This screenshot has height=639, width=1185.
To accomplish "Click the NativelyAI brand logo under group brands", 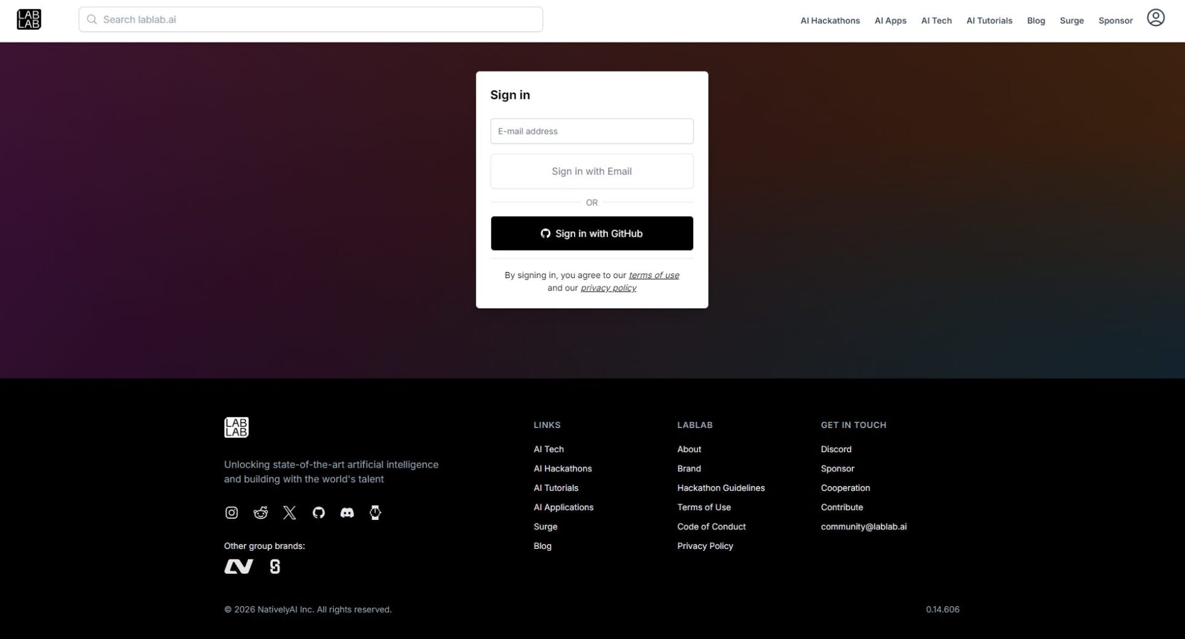I will [x=239, y=566].
